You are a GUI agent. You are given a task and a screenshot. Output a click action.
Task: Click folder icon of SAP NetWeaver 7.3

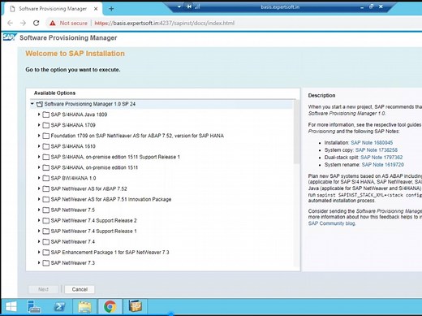pyautogui.click(x=46, y=263)
